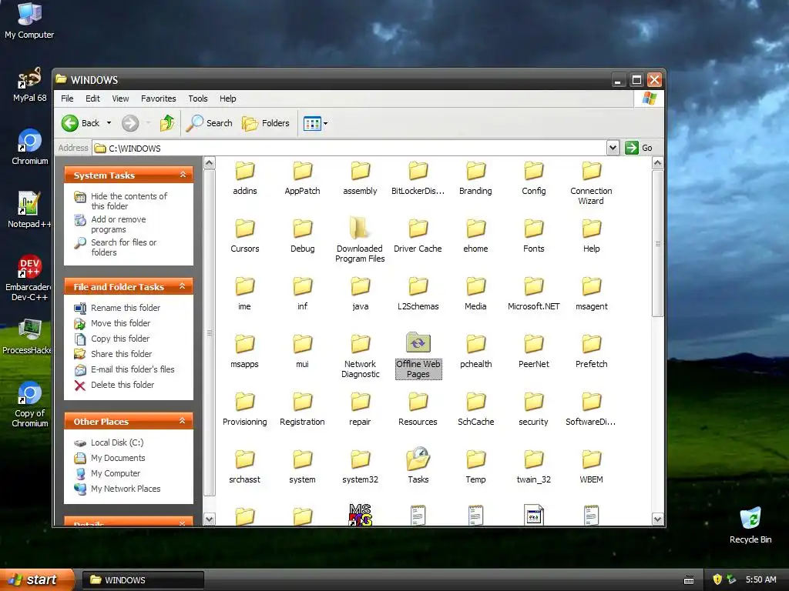Select the Fonts folder

point(534,235)
